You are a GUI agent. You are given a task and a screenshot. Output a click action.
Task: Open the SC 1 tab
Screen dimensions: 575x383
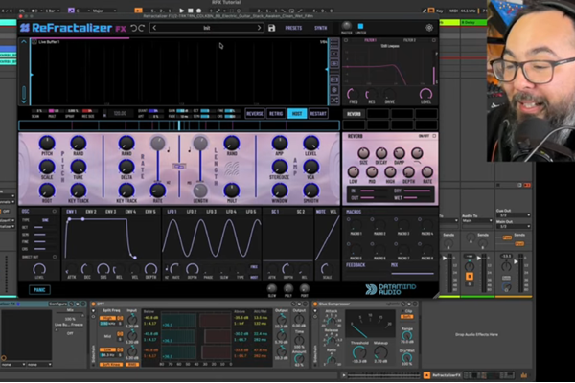(275, 212)
